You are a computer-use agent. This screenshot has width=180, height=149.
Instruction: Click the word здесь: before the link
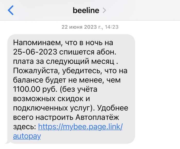[24, 126]
